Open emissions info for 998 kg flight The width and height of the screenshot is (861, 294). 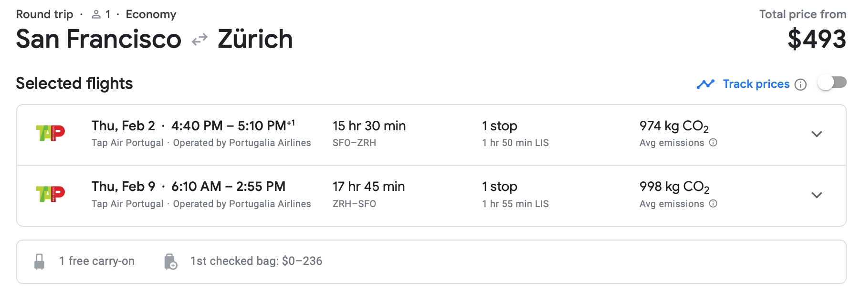(x=713, y=204)
